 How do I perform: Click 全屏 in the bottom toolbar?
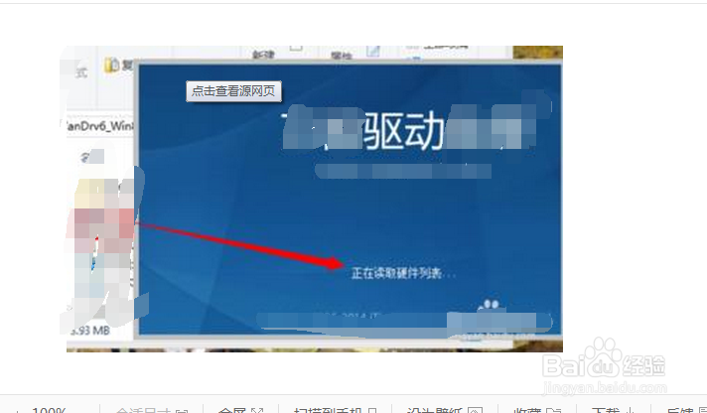(x=240, y=410)
